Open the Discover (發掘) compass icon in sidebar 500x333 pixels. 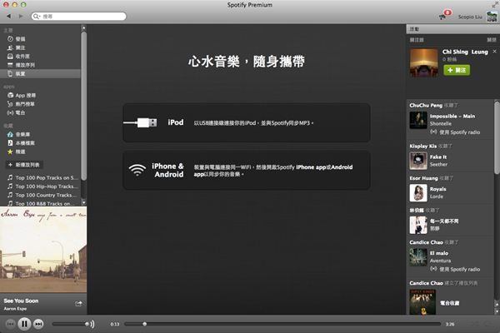click(10, 39)
